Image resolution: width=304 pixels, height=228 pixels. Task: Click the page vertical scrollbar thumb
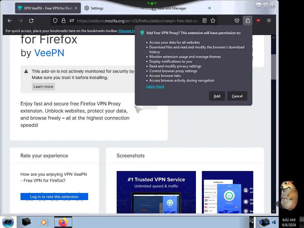273,67
